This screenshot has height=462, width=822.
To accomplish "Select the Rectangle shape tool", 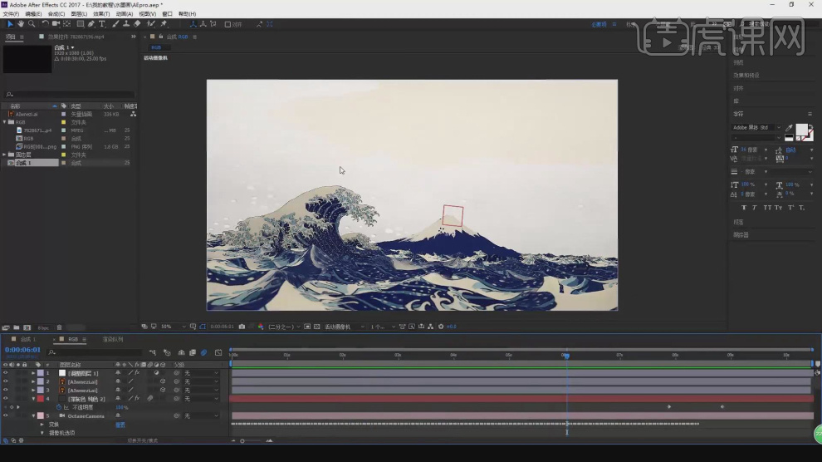I will click(x=81, y=24).
